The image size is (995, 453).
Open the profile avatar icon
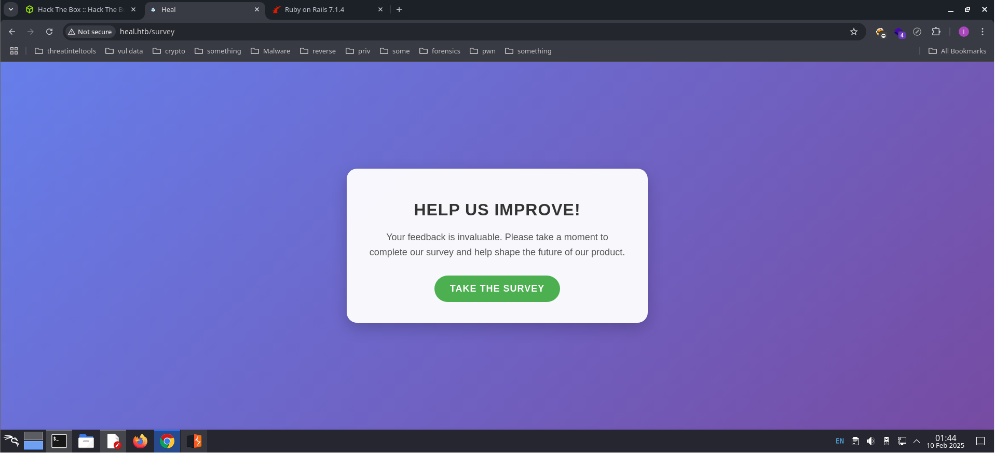click(964, 32)
